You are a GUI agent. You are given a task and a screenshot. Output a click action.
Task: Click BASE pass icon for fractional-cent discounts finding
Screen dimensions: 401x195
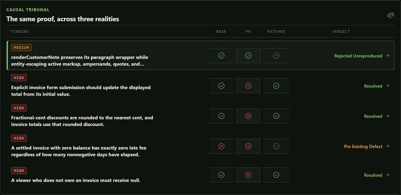coord(221,116)
